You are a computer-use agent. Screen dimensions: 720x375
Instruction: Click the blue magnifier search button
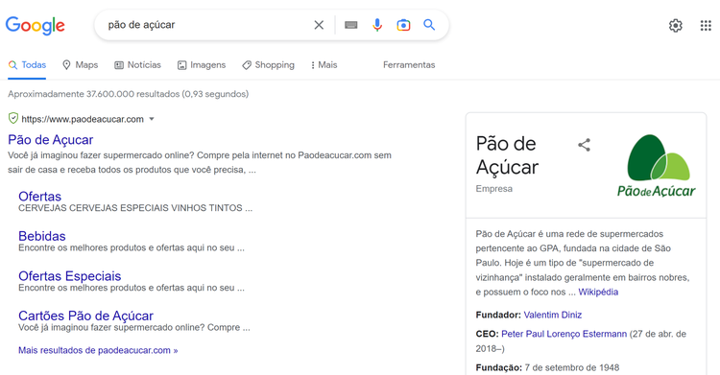pyautogui.click(x=429, y=25)
